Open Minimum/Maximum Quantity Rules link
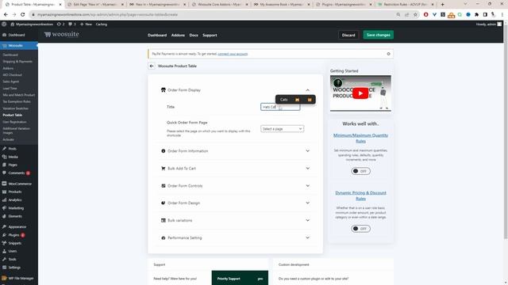Viewport: 508px width, 285px height. pos(360,139)
